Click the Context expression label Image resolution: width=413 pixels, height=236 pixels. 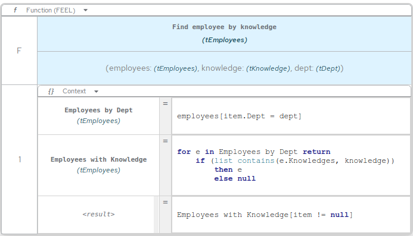[74, 91]
